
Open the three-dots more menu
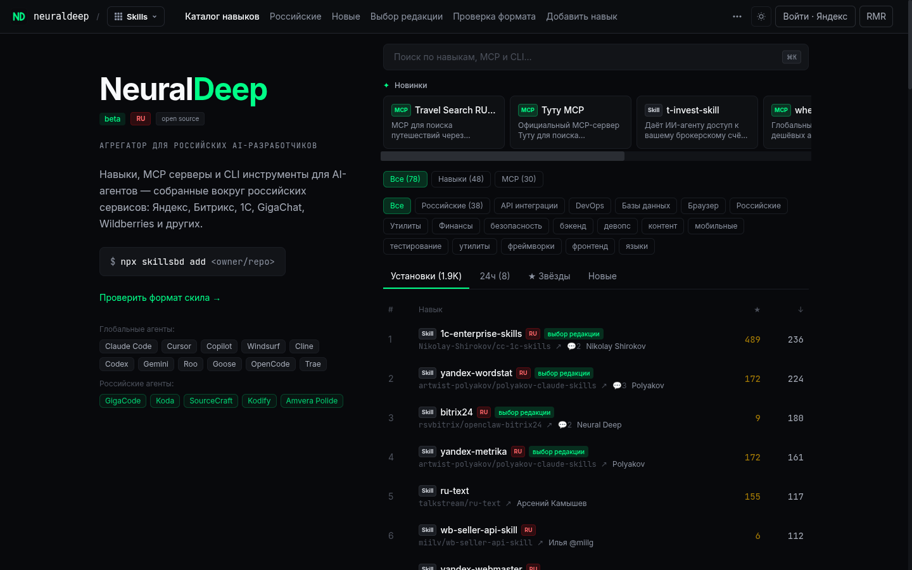point(737,16)
